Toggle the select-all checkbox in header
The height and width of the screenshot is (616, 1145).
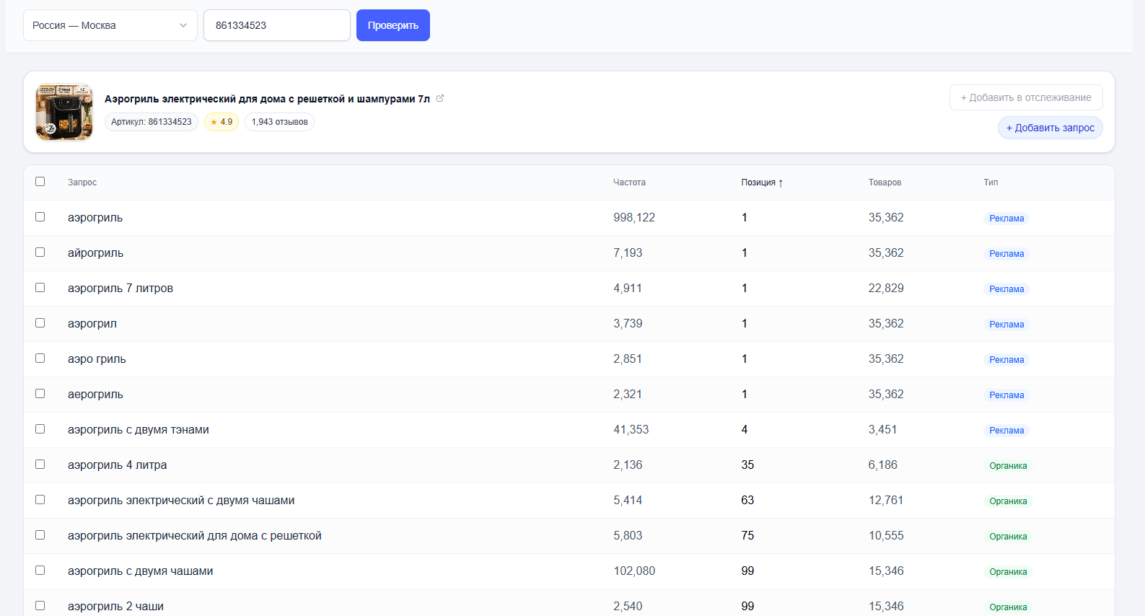tap(40, 182)
